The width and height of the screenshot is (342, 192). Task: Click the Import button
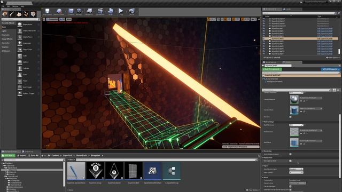pos(21,156)
